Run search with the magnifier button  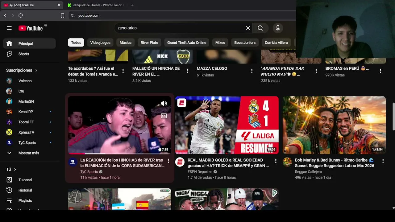260,28
